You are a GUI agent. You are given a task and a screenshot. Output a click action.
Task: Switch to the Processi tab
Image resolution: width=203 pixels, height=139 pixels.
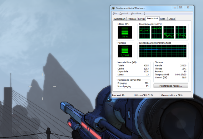[x=131, y=19]
